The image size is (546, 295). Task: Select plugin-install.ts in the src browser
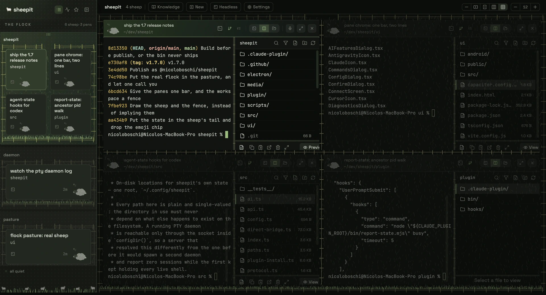click(275, 260)
